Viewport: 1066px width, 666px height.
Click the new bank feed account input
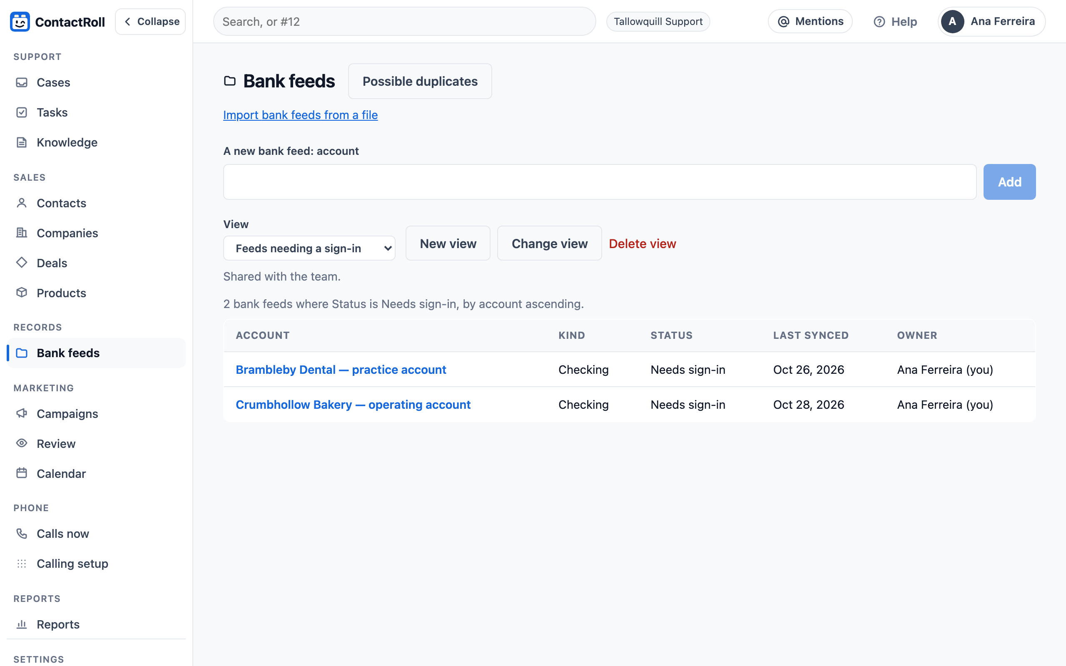point(600,182)
